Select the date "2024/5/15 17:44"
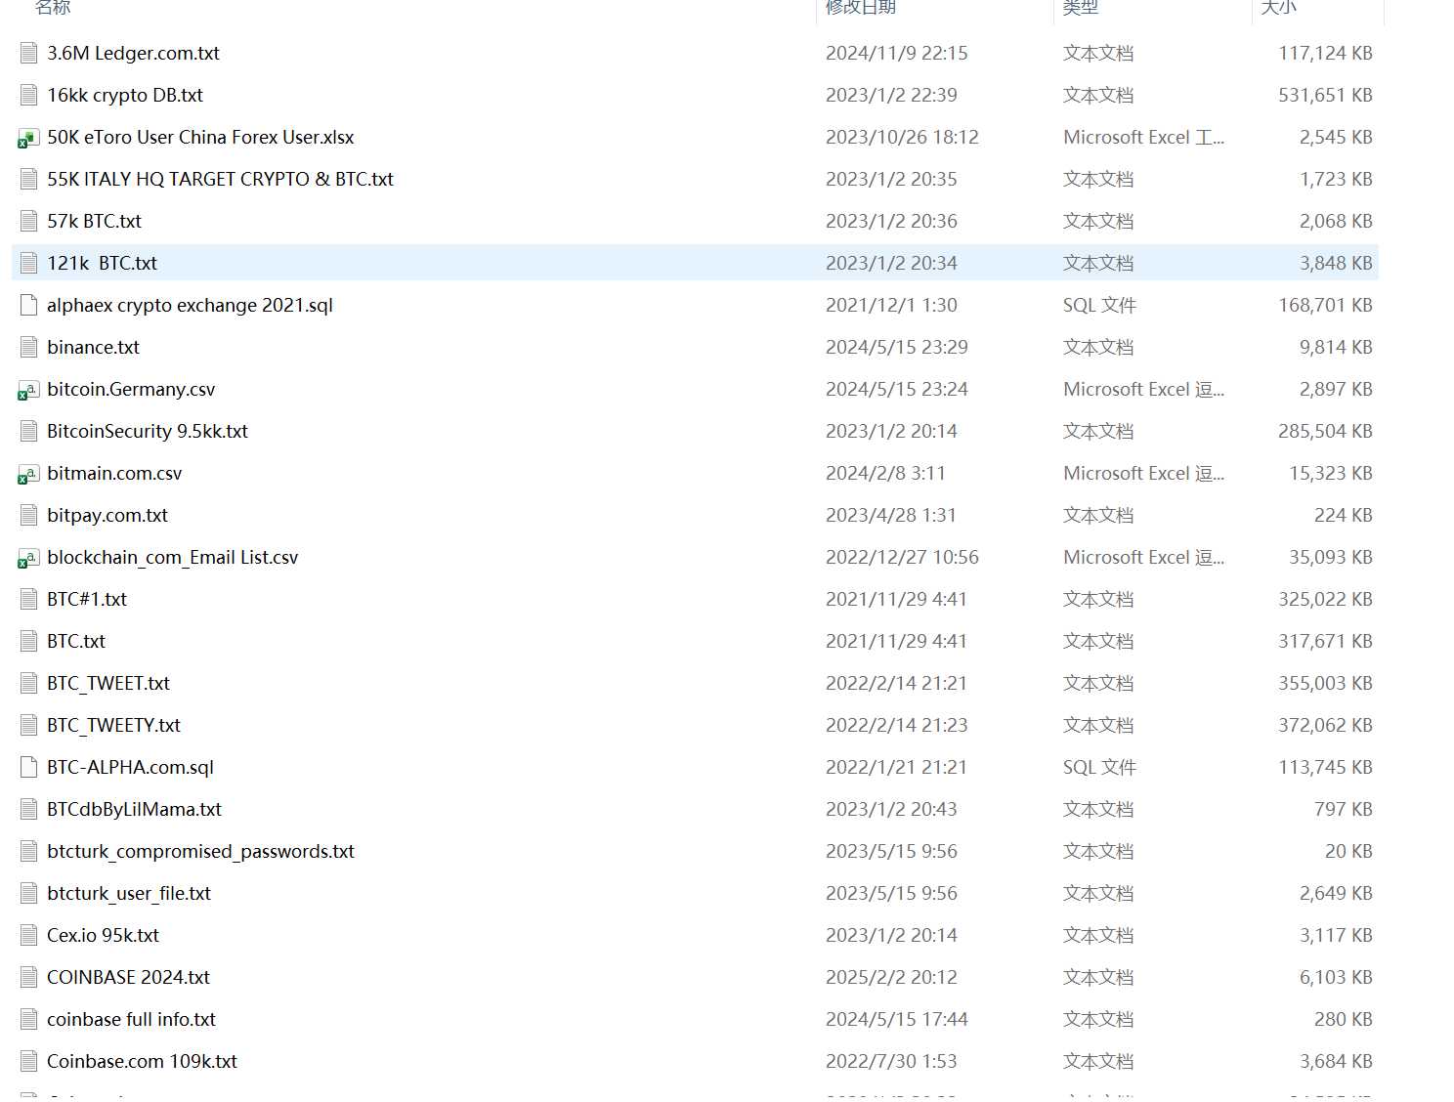Image resolution: width=1454 pixels, height=1102 pixels. pyautogui.click(x=896, y=1019)
